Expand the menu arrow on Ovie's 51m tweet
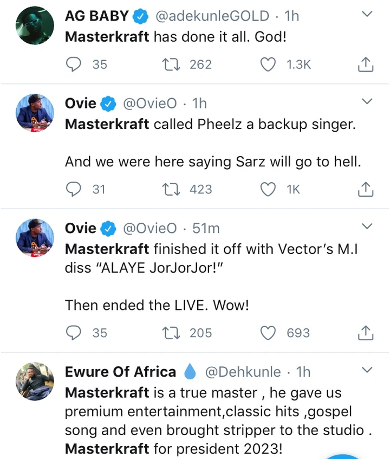Image resolution: width=390 pixels, height=459 pixels. click(367, 226)
